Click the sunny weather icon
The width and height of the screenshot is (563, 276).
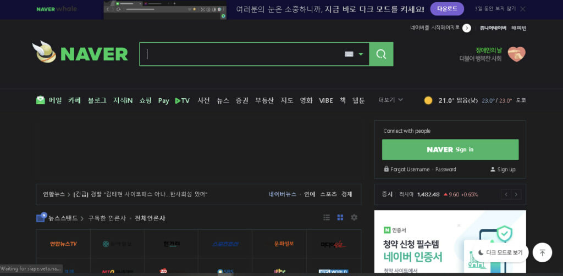click(428, 100)
